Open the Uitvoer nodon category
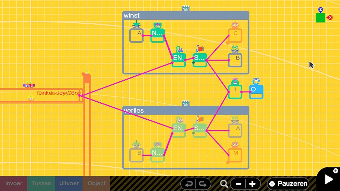Viewport: 340px width, 191px height. click(69, 184)
